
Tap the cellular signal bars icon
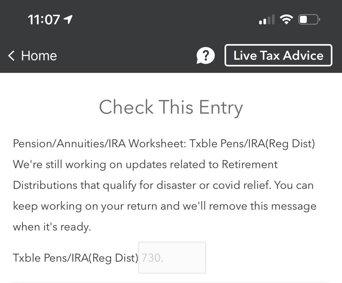click(267, 20)
